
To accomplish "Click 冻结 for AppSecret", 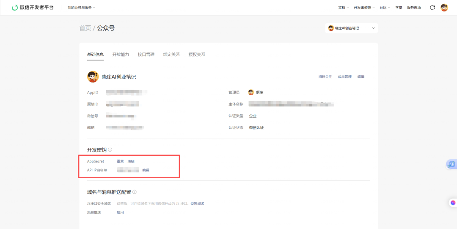I will click(131, 161).
